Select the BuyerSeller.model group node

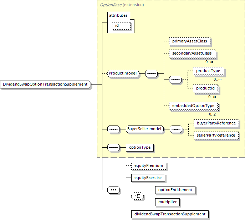pos(145,129)
